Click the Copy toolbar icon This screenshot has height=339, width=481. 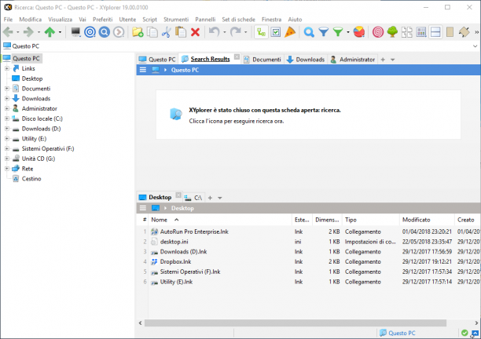point(152,32)
